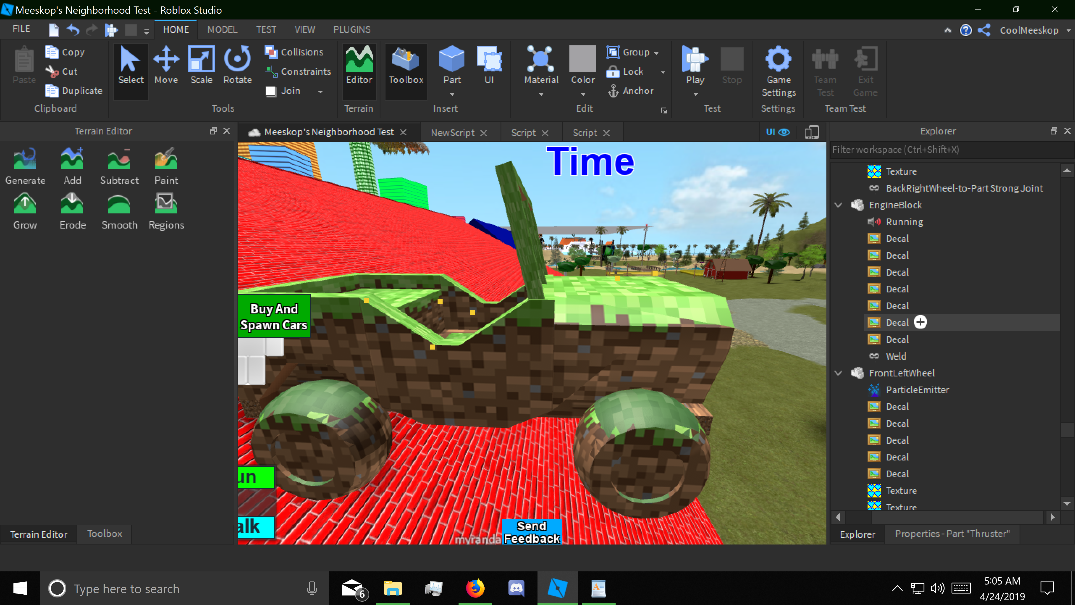Select the Generate terrain tool
The height and width of the screenshot is (605, 1075).
tap(25, 166)
